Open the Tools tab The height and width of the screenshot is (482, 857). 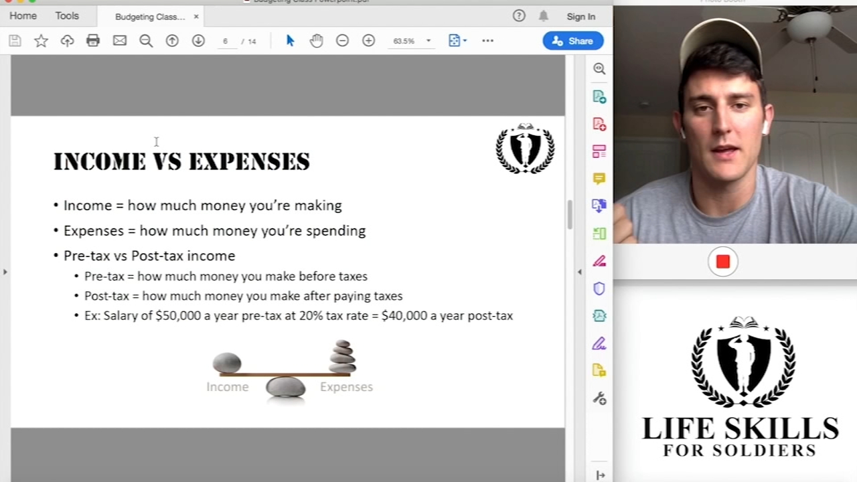67,16
